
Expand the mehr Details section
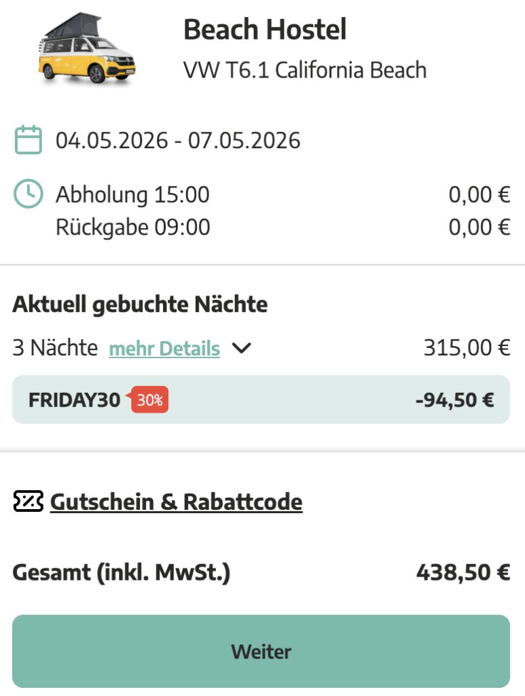click(165, 347)
